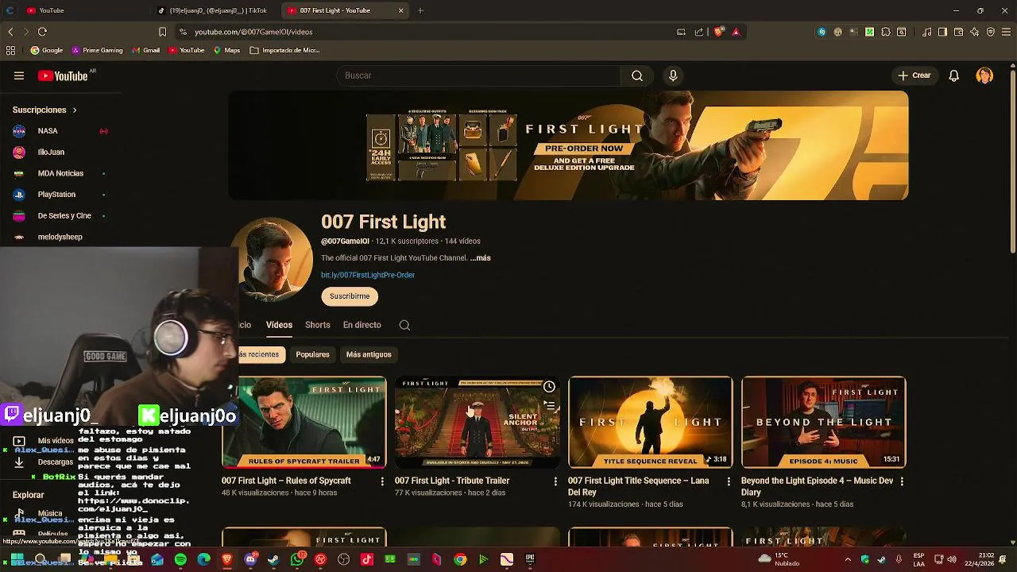Open Brave Leo AI sparkle icon
Image resolution: width=1017 pixels, height=572 pixels.
[x=975, y=32]
